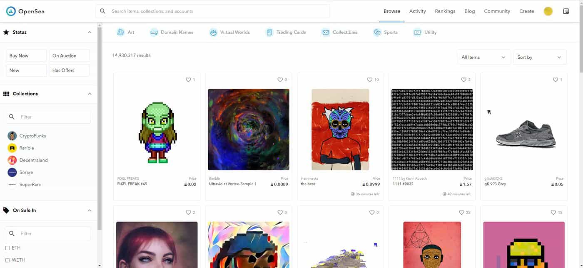Heart the gK 993 Grey sneaker

[555, 79]
